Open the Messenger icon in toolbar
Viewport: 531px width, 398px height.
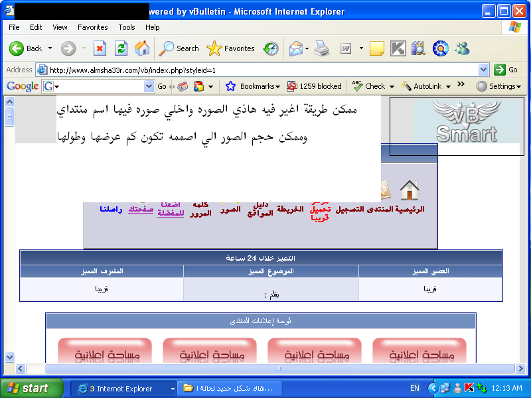click(x=462, y=48)
